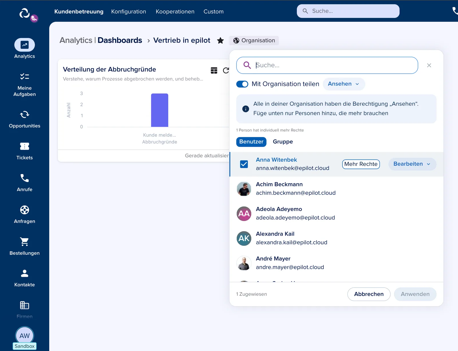Open Meine Aufgaben checklist icon
This screenshot has height=351, width=458.
(25, 77)
